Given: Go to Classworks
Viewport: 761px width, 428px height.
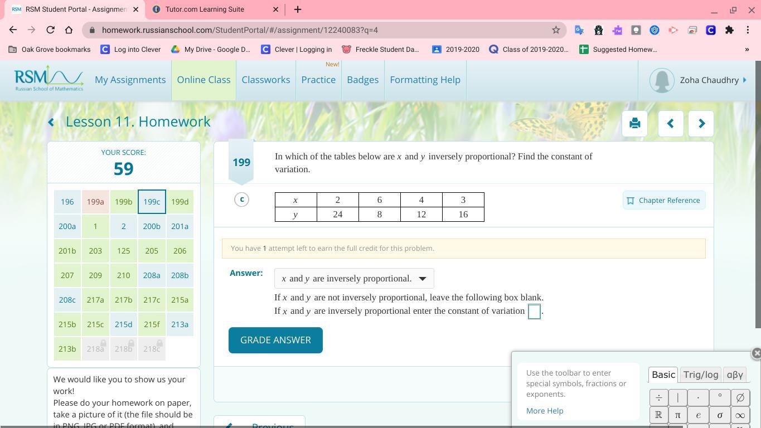Looking at the screenshot, I should [266, 80].
